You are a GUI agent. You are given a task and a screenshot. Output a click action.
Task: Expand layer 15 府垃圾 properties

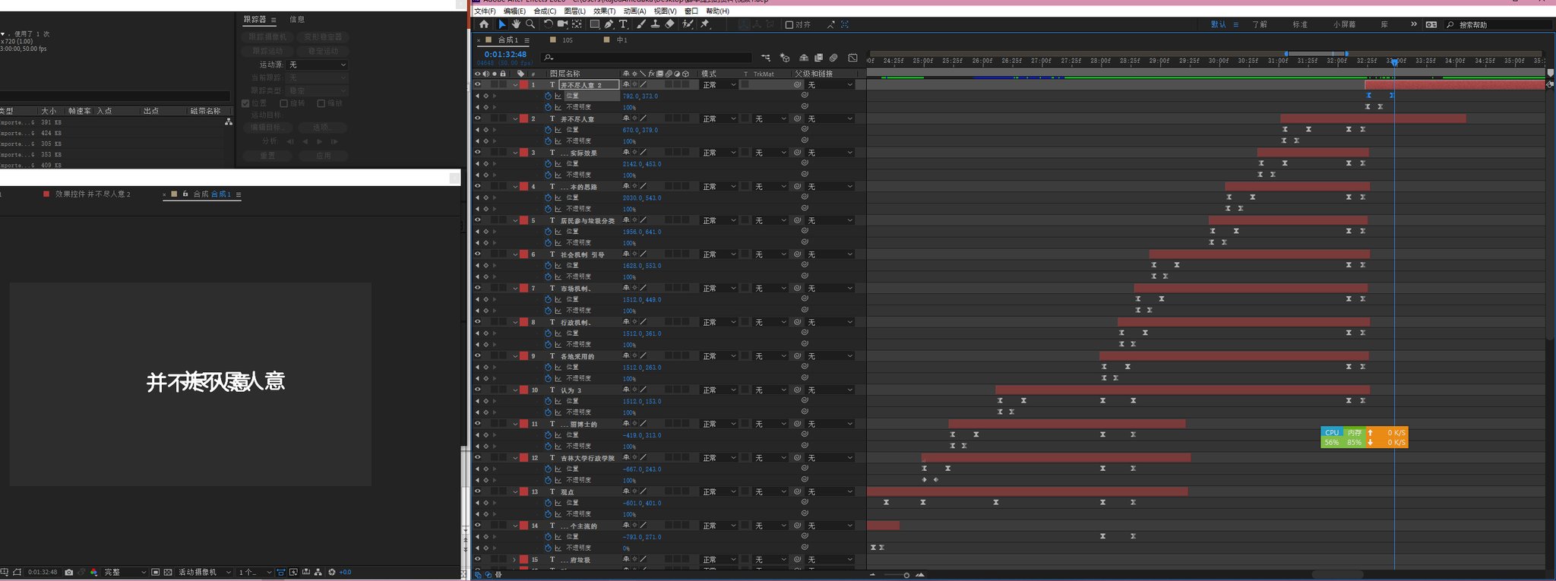tap(514, 560)
